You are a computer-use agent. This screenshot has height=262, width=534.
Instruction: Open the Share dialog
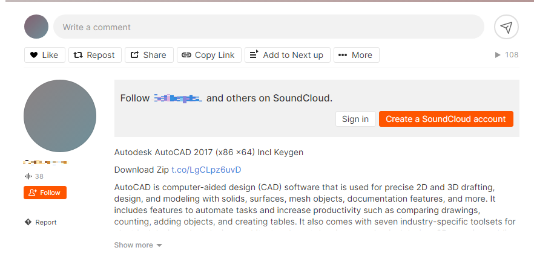point(149,55)
